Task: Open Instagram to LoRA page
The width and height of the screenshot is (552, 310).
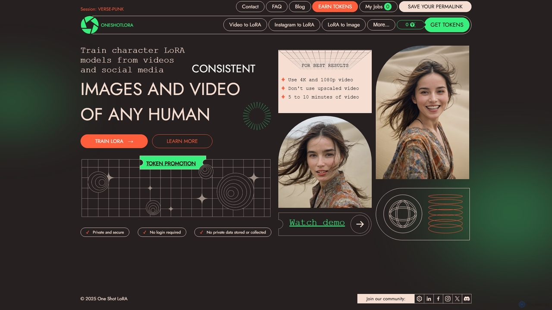Action: click(x=294, y=25)
